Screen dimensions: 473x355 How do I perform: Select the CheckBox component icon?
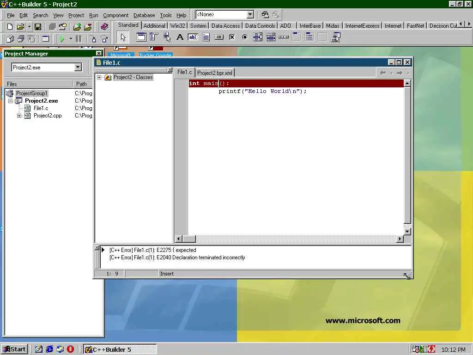coord(232,37)
